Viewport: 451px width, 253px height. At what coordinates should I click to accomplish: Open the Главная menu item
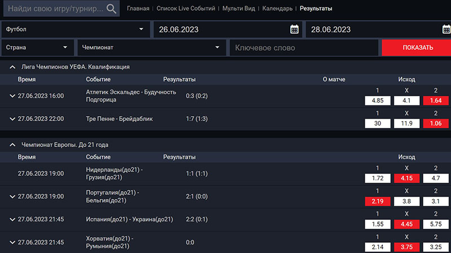(x=138, y=8)
